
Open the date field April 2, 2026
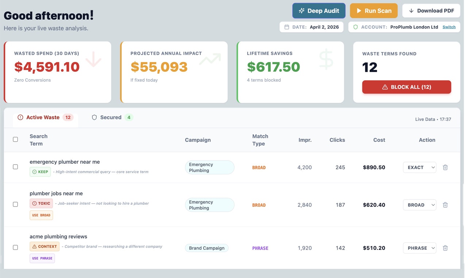[311, 27]
